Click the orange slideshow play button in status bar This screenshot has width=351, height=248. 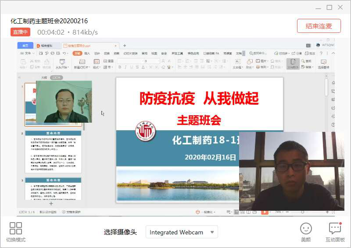pos(265,212)
